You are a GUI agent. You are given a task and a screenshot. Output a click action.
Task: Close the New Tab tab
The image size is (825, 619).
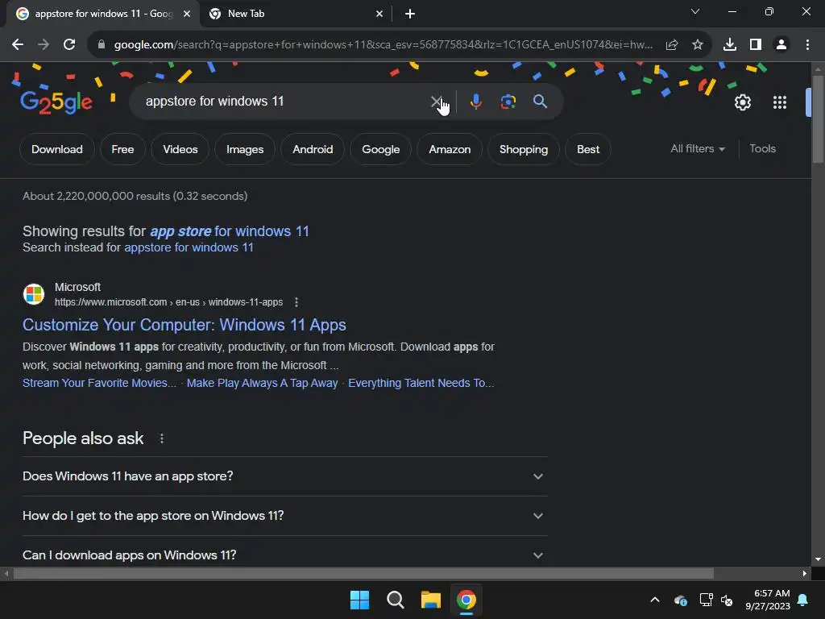tap(379, 14)
